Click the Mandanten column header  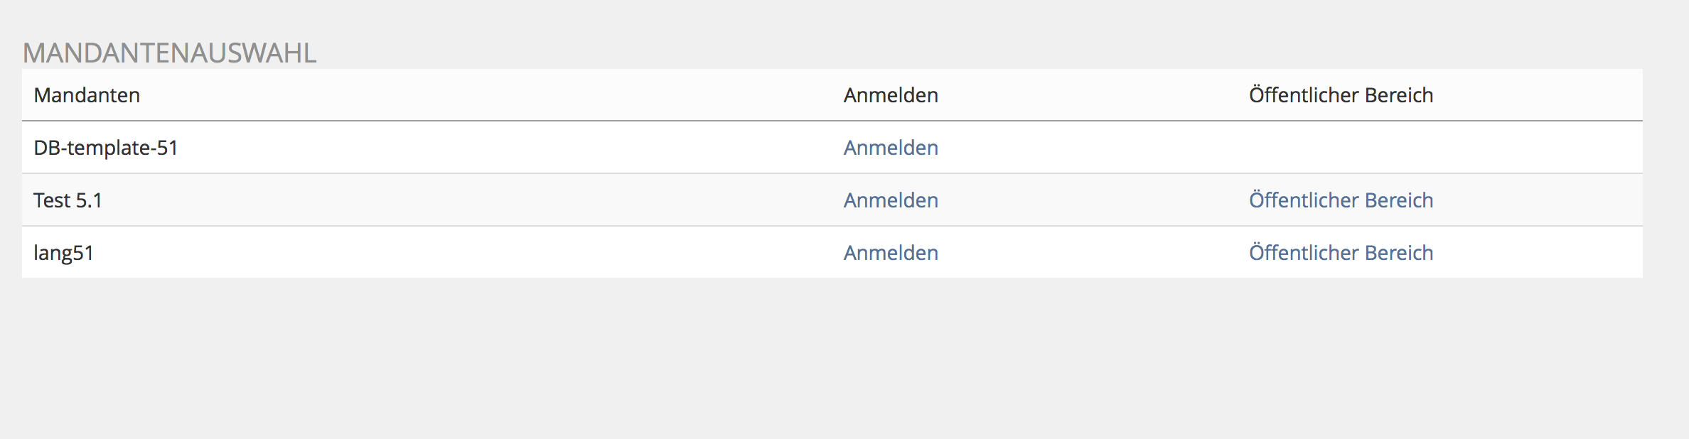[87, 95]
